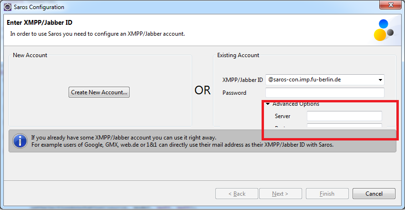Select the Server input field
The height and width of the screenshot is (210, 405).
[x=344, y=116]
